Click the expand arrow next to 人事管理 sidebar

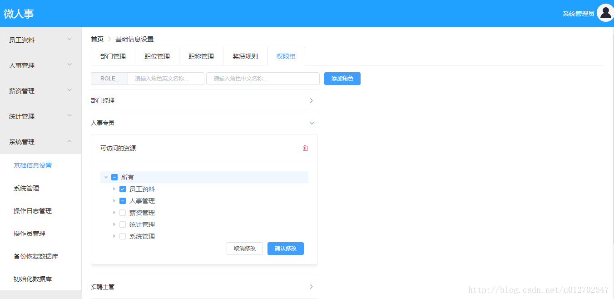(69, 65)
